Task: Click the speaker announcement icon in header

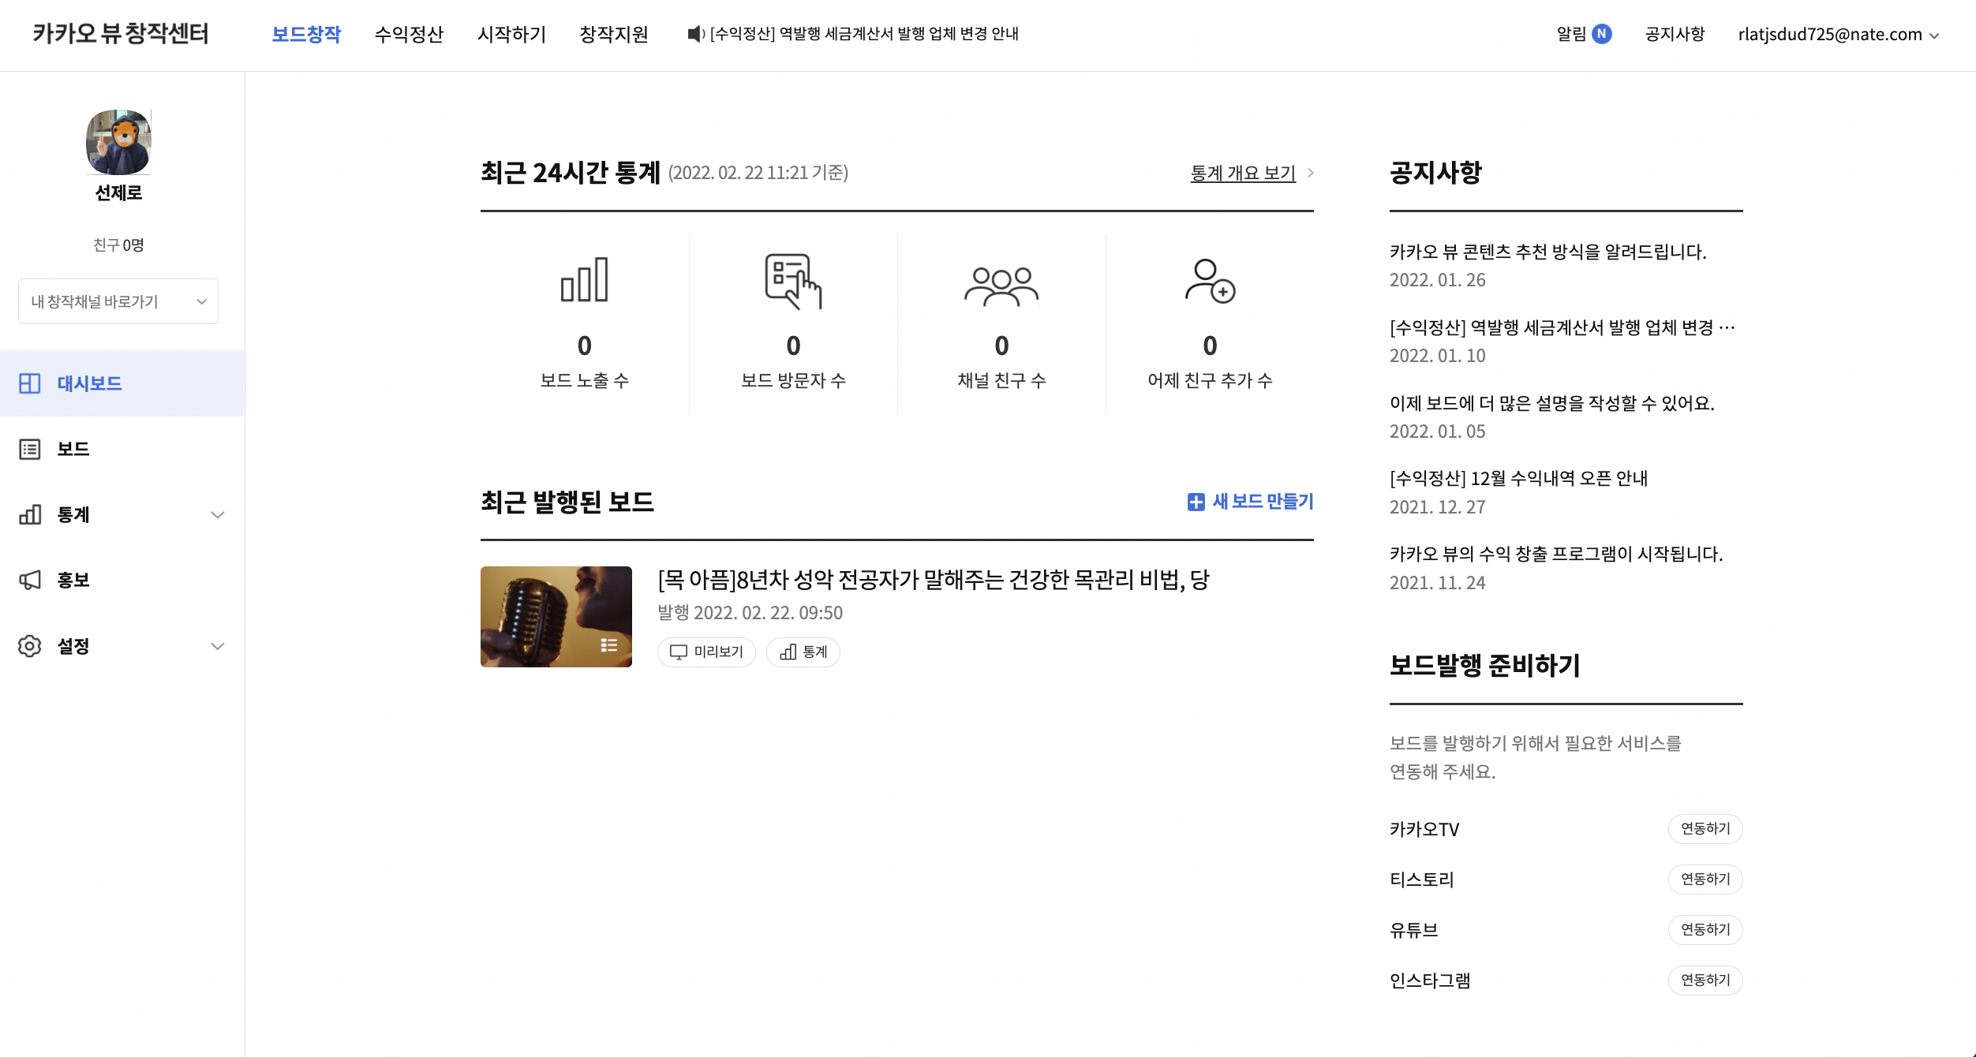Action: coord(696,34)
